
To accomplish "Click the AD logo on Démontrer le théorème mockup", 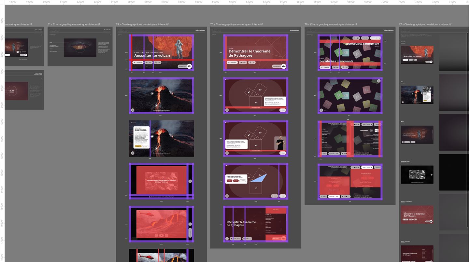I will pos(284,66).
